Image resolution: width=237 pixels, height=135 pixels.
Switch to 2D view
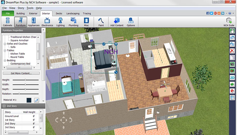[232, 78]
